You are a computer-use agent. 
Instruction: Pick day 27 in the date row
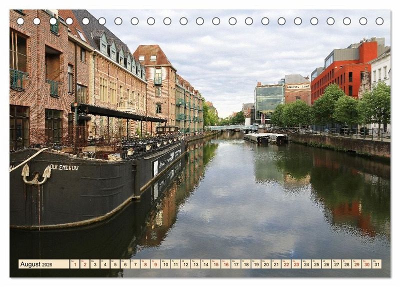pos(336,264)
